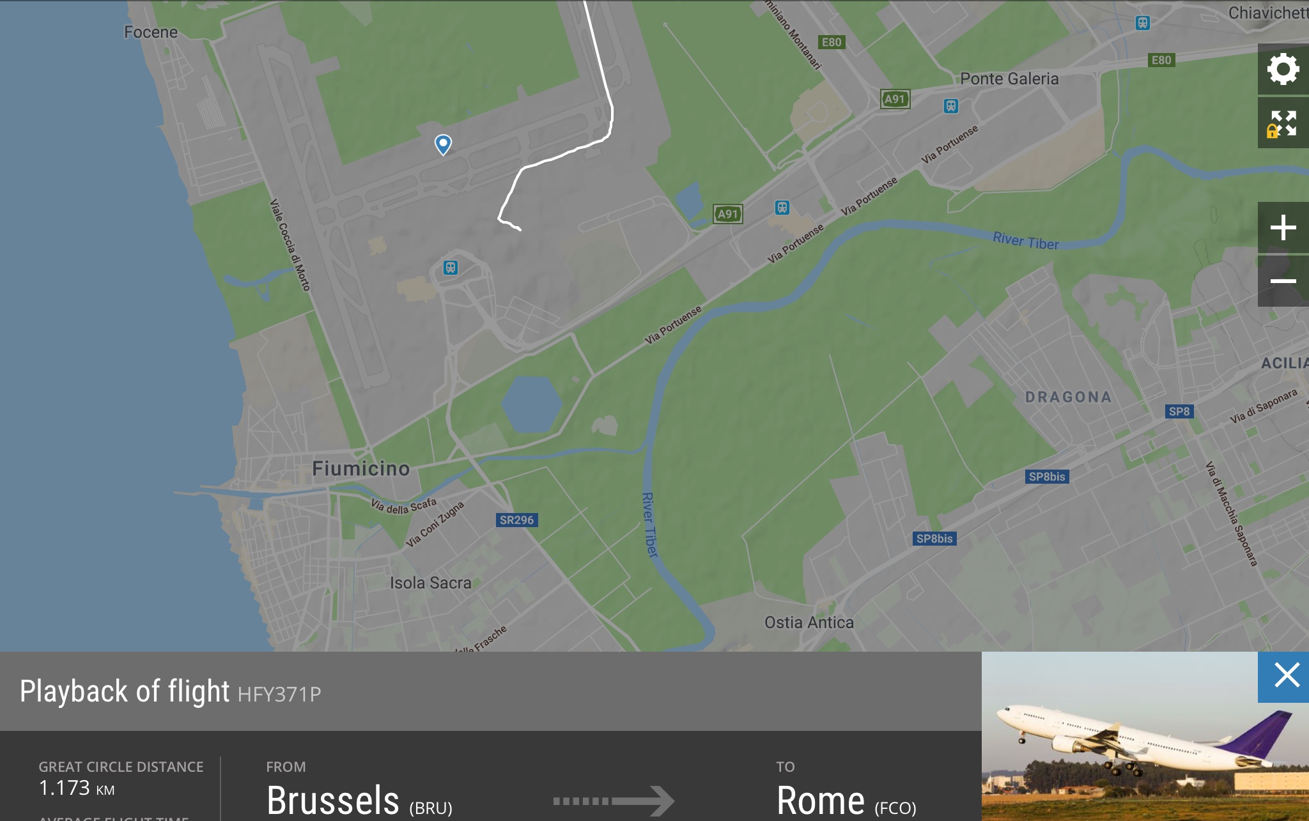The width and height of the screenshot is (1309, 821).
Task: Click the Fiumicino town label
Action: (x=361, y=468)
